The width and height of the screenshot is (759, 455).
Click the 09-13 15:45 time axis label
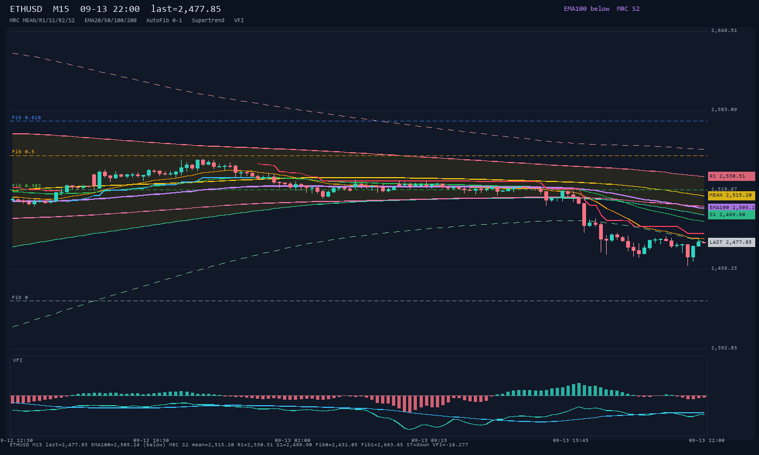(571, 440)
